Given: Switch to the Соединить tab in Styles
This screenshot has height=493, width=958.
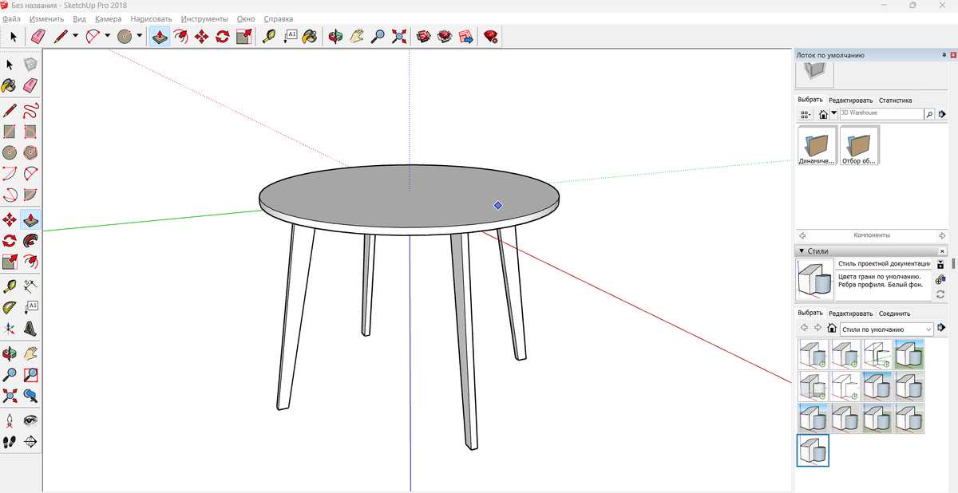Looking at the screenshot, I should click(894, 314).
